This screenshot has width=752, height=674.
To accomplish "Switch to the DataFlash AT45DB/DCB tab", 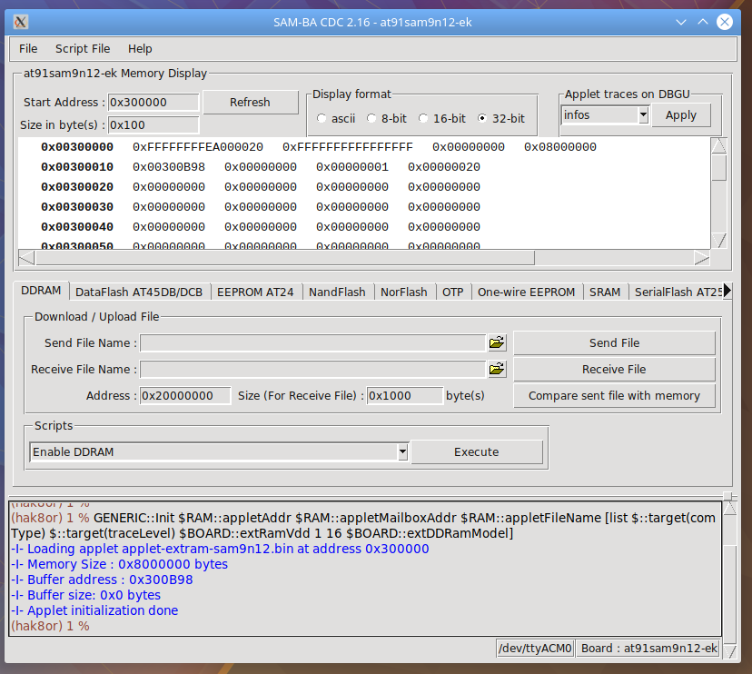I will pyautogui.click(x=139, y=292).
